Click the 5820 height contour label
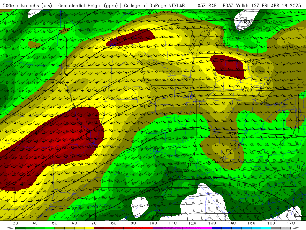This screenshot has height=230, width=306. tap(208, 177)
